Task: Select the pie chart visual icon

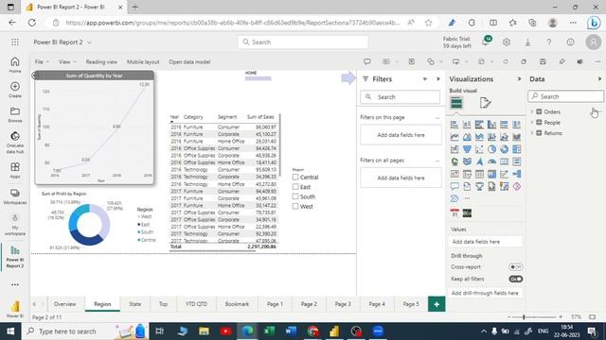Action: (491, 149)
